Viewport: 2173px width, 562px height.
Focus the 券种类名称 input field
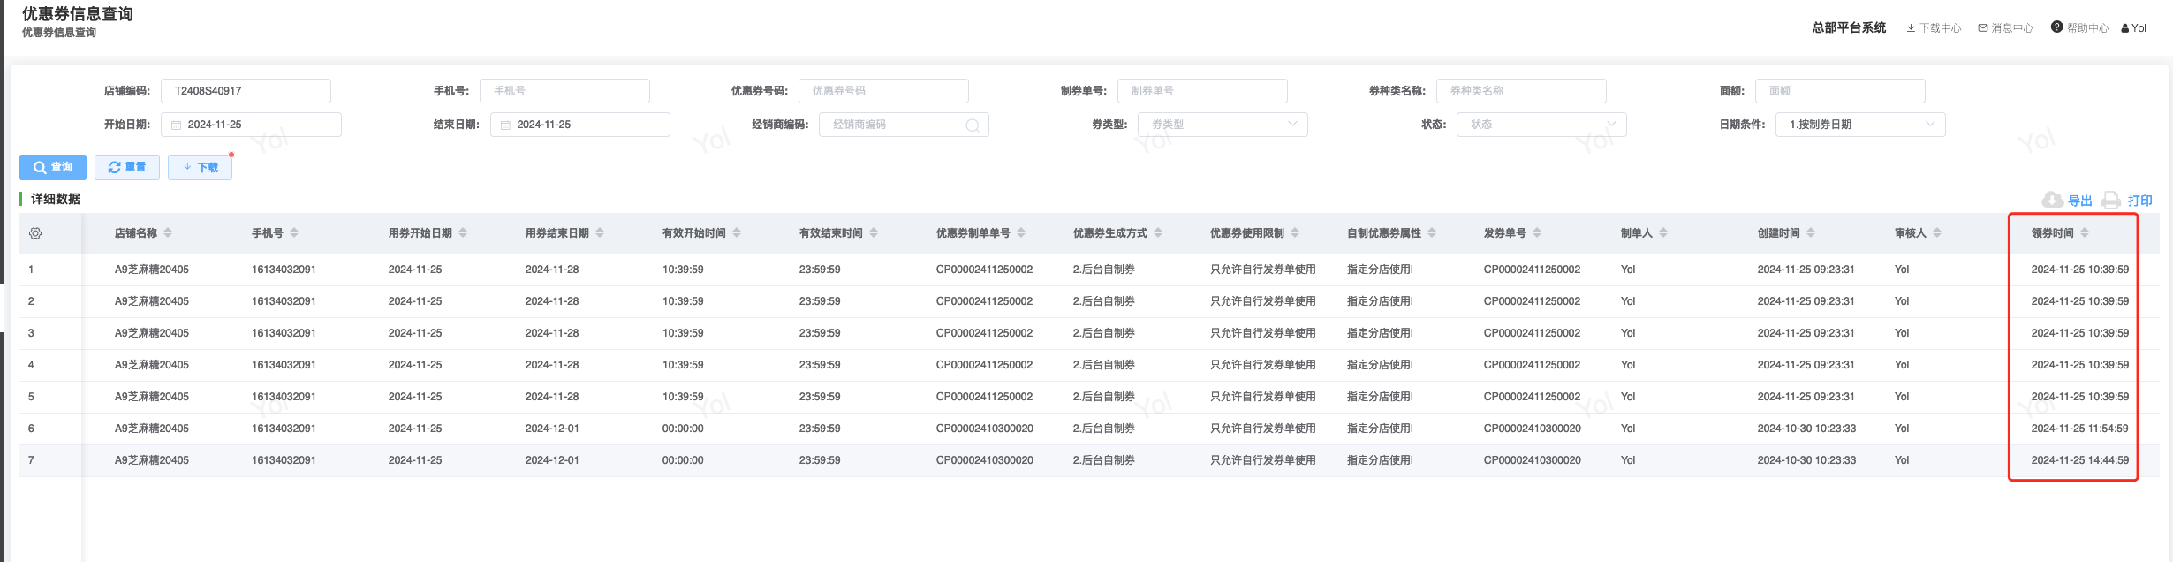pyautogui.click(x=1521, y=91)
